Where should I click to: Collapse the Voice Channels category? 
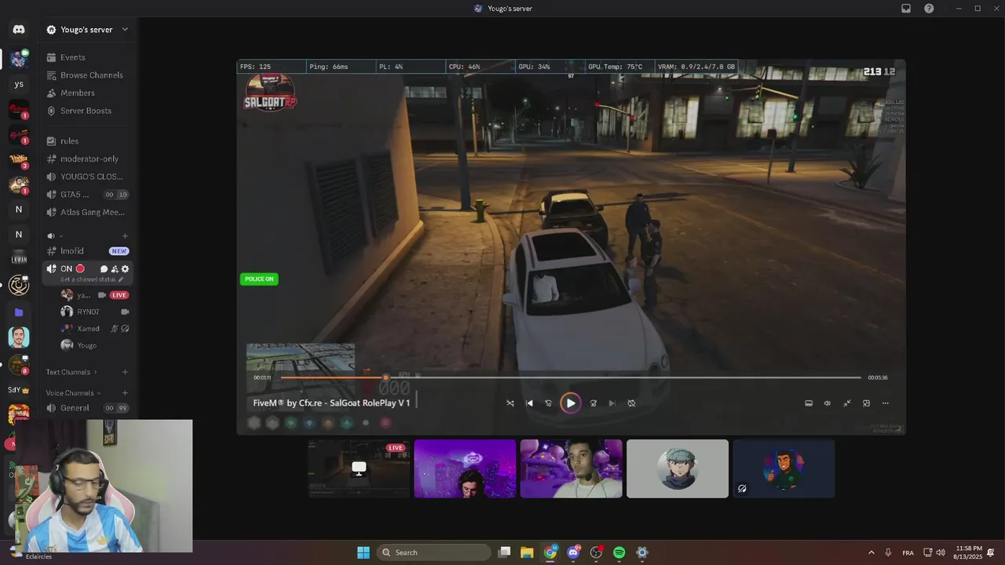(74, 393)
